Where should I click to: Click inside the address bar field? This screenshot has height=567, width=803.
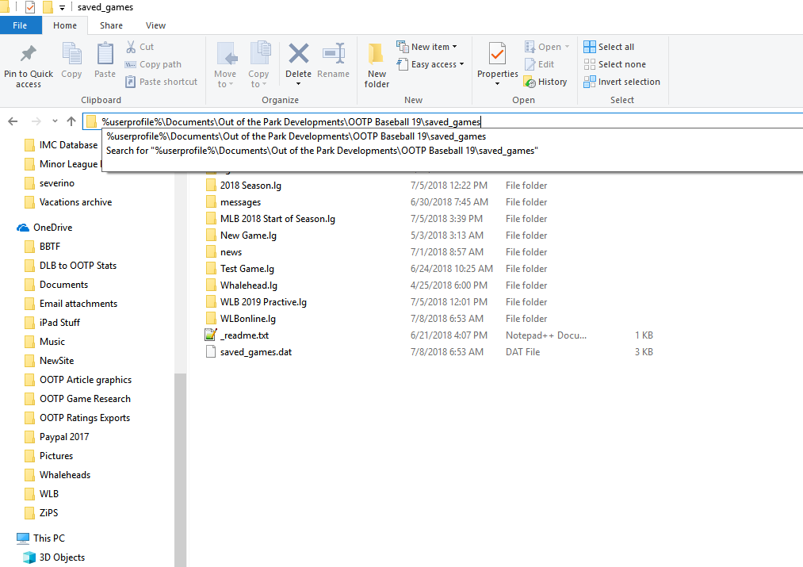(x=442, y=121)
